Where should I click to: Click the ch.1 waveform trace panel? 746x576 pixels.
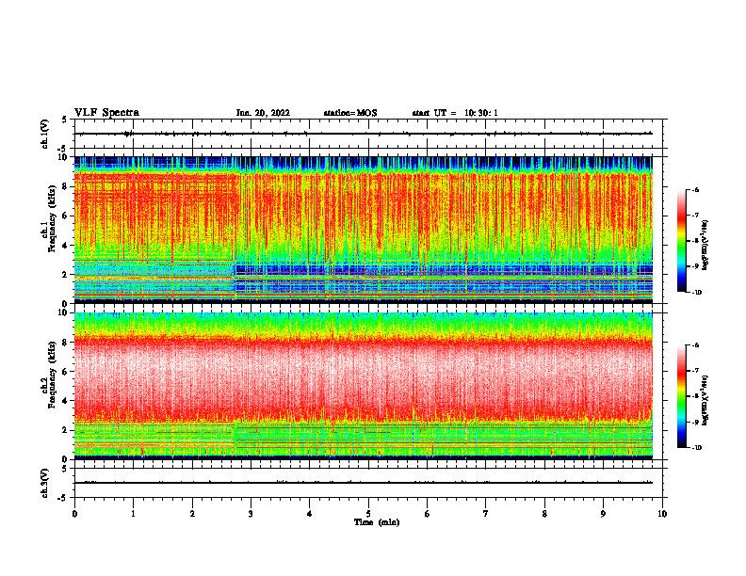click(x=370, y=134)
